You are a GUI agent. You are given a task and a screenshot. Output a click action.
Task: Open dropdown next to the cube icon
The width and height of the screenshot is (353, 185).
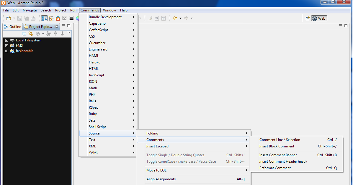(43, 34)
